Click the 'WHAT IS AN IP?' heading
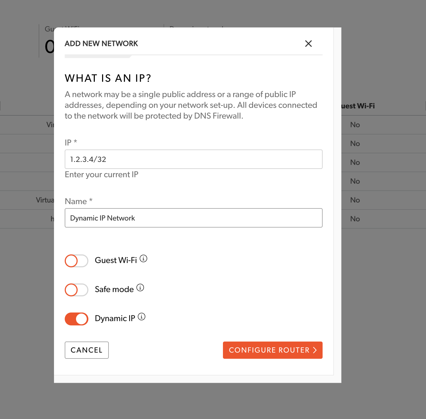The image size is (426, 419). [108, 78]
